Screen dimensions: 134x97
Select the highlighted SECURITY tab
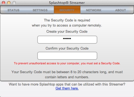pos(67,10)
